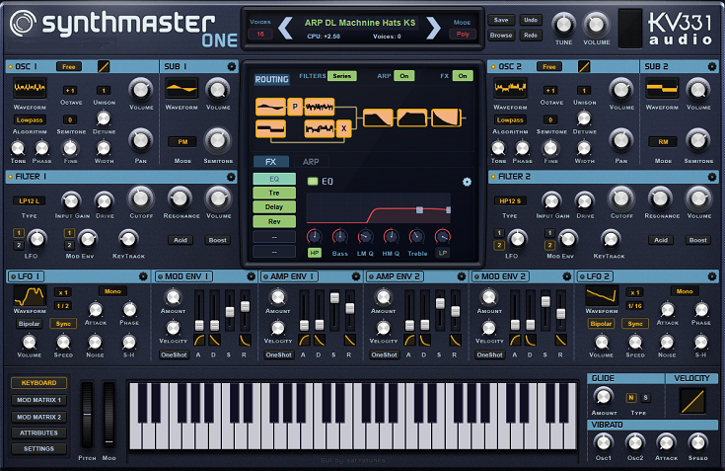Switch to the ARP tab
The width and height of the screenshot is (725, 471).
[x=311, y=162]
